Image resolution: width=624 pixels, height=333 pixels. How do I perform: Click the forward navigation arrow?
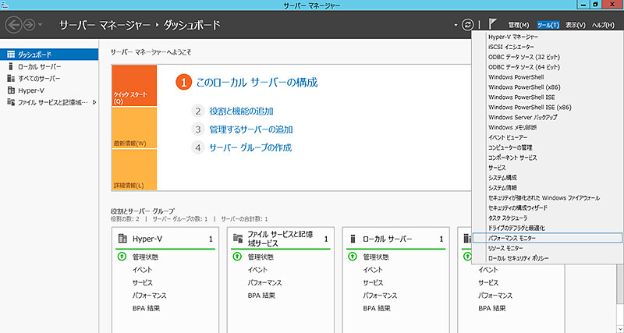click(30, 25)
